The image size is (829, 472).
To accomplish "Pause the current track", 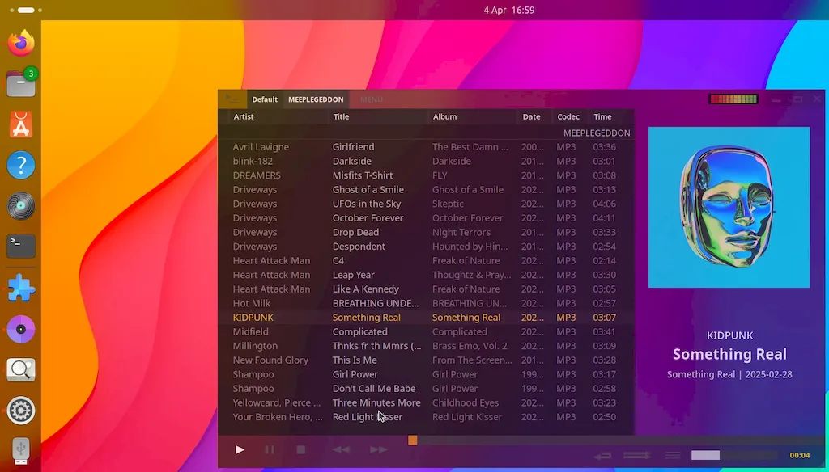I will 270,450.
